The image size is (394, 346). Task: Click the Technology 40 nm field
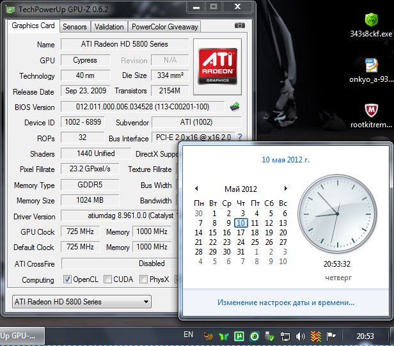[x=85, y=75]
